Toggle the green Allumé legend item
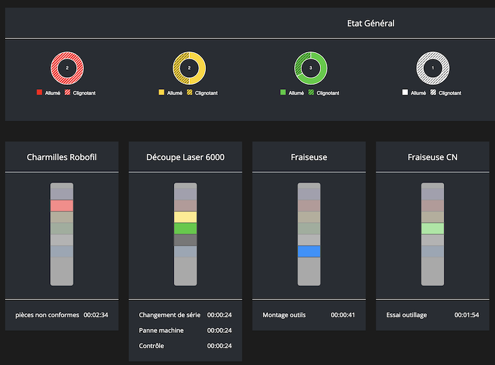 pyautogui.click(x=292, y=93)
